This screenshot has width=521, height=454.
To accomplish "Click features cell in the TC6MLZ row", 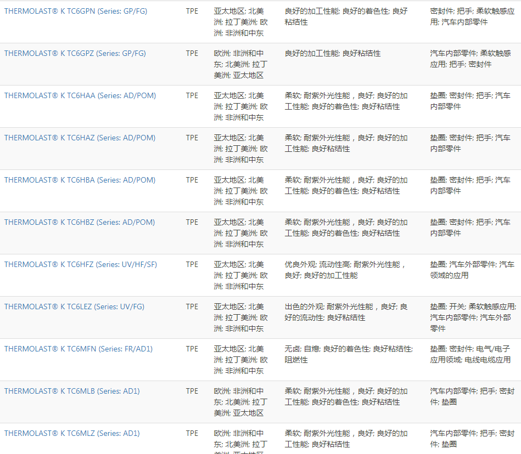I will 346,439.
